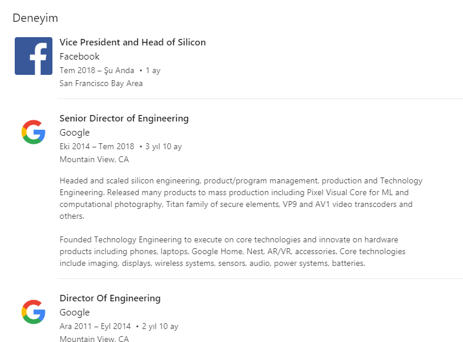This screenshot has width=463, height=342.
Task: Open the Facebook company logo
Action: pyautogui.click(x=34, y=56)
